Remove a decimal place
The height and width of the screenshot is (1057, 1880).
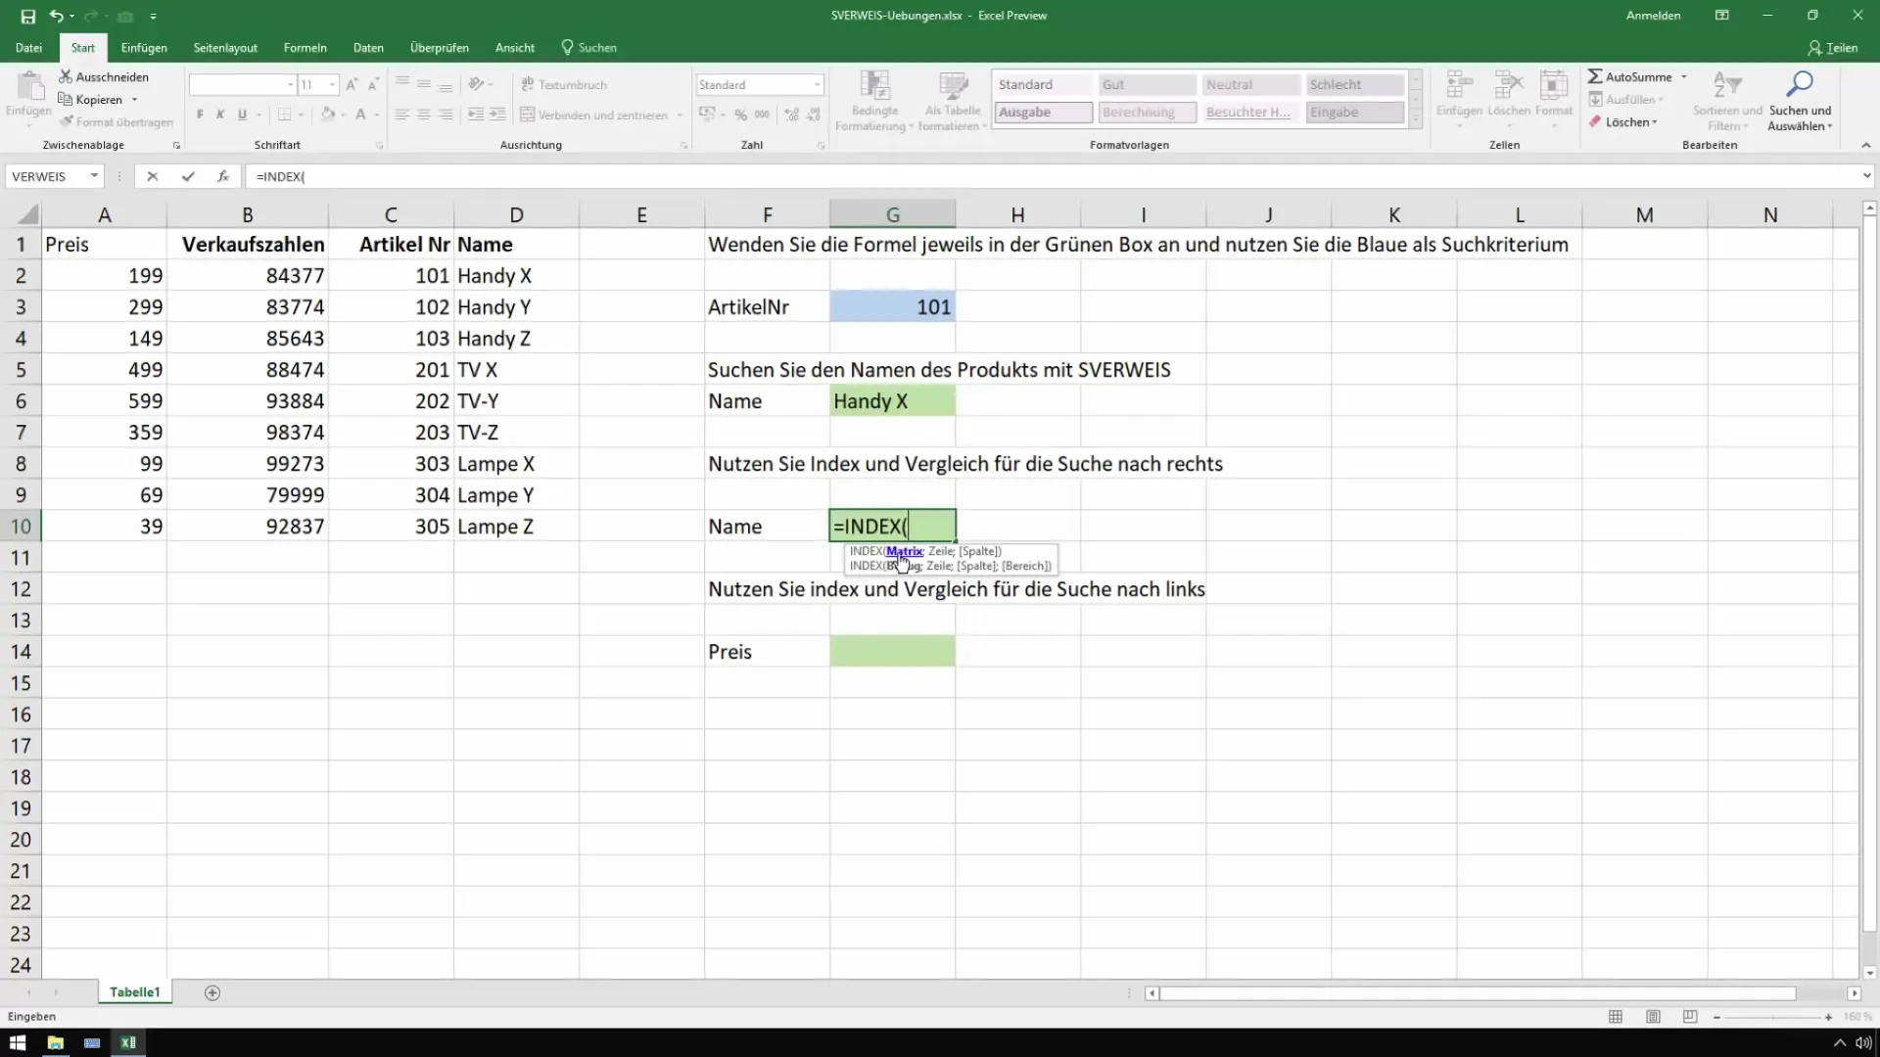coord(813,115)
